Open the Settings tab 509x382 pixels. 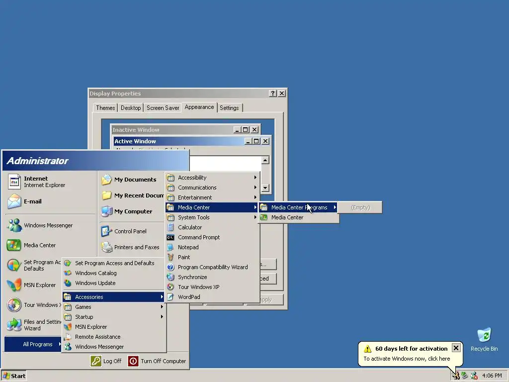click(229, 108)
